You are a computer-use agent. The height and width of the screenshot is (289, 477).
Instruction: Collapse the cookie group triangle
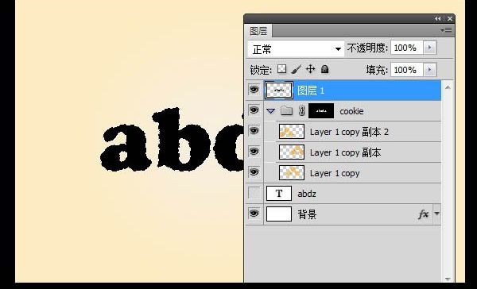[270, 111]
